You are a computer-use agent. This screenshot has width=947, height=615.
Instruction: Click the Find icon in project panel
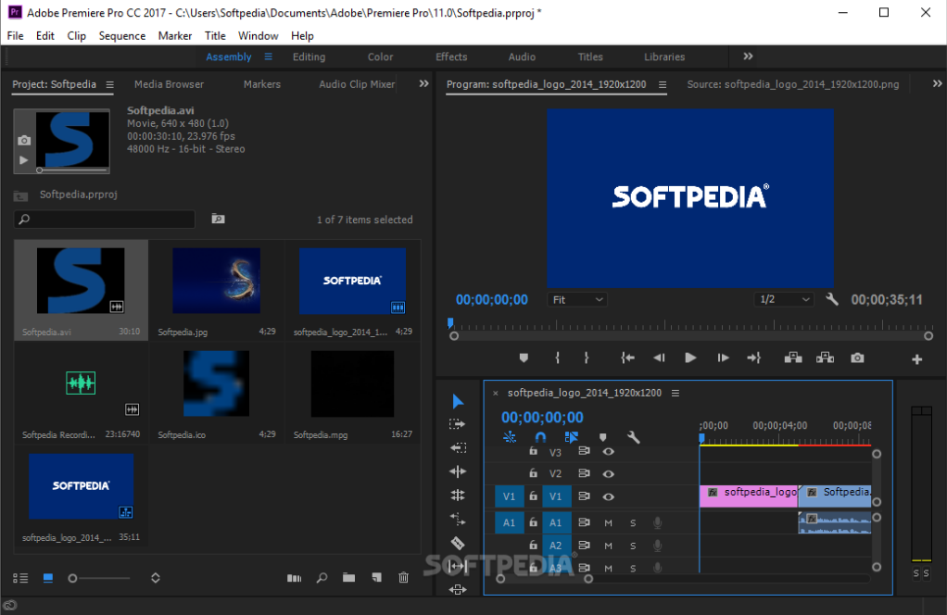322,578
